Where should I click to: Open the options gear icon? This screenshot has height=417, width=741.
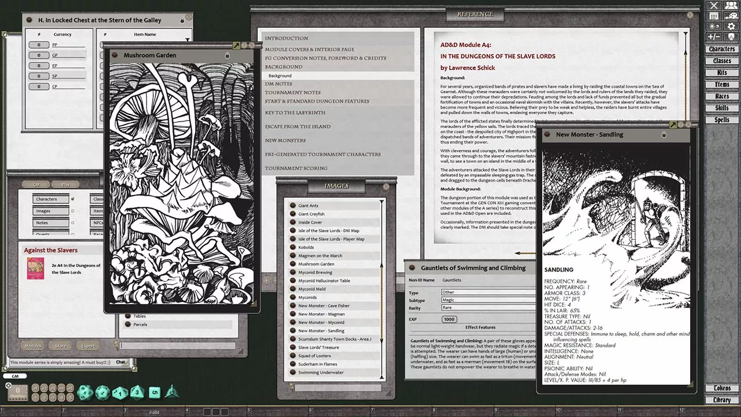[x=731, y=26]
